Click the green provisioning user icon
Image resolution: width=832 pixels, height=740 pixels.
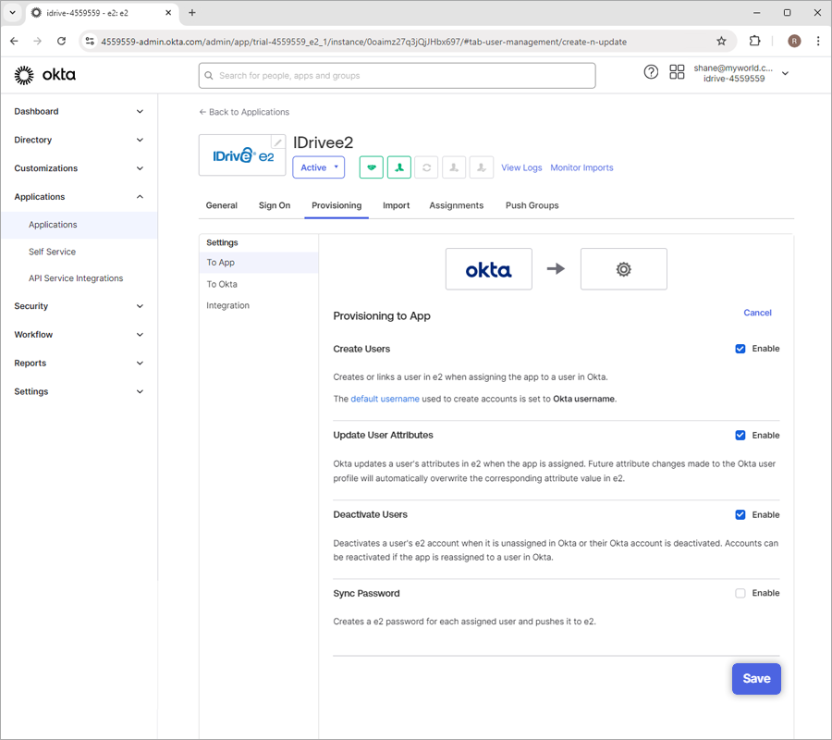tap(399, 167)
